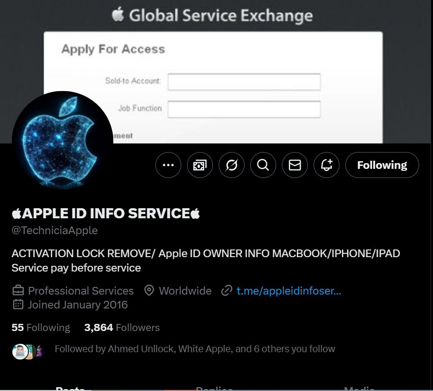Click the Professional Services category label

tap(81, 291)
